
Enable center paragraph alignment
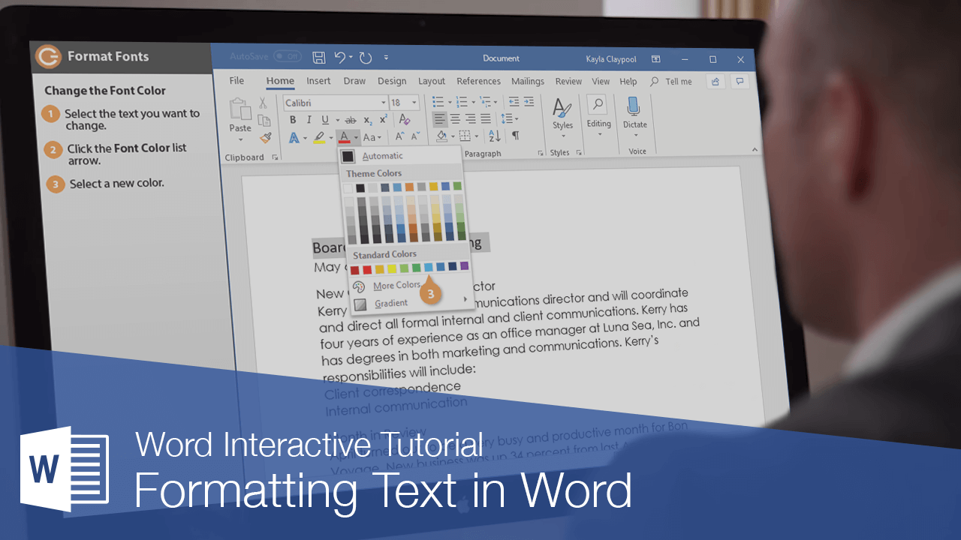click(x=454, y=118)
